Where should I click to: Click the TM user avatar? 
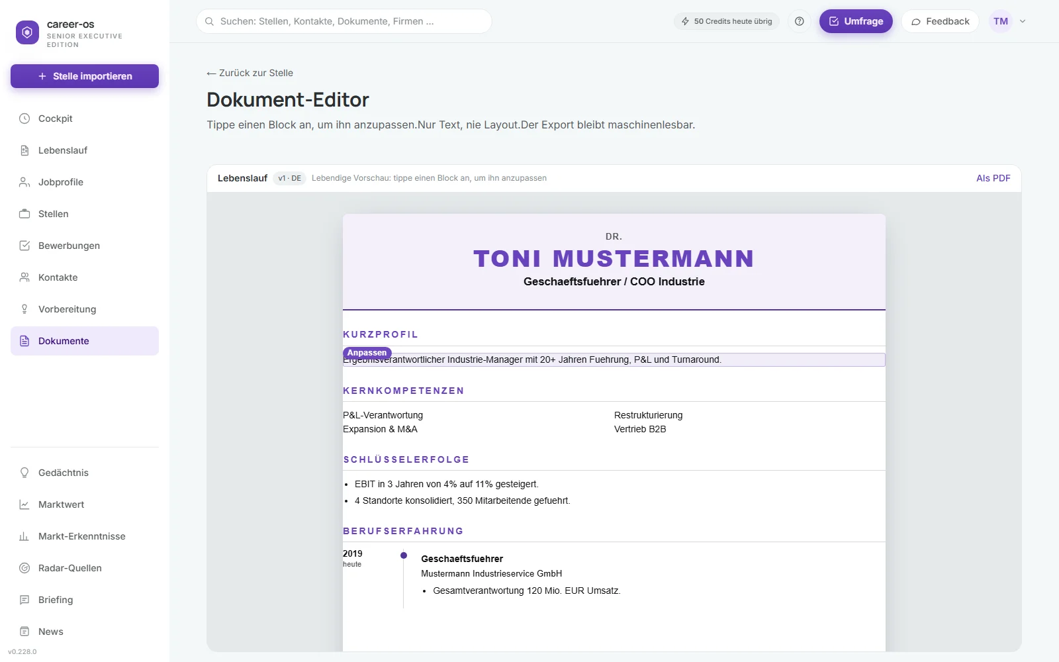click(1001, 21)
